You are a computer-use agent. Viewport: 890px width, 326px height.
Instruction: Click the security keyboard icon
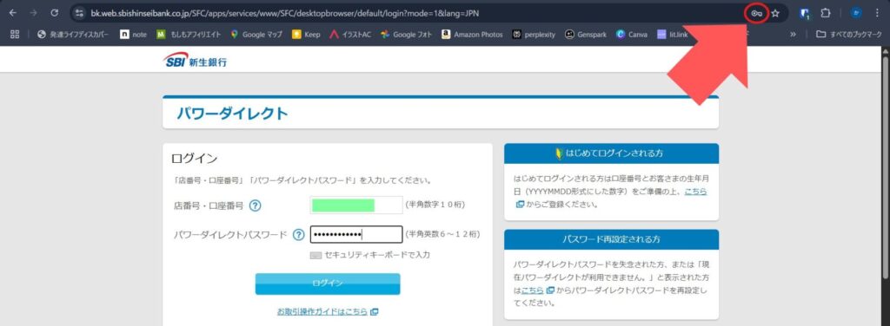tap(316, 255)
